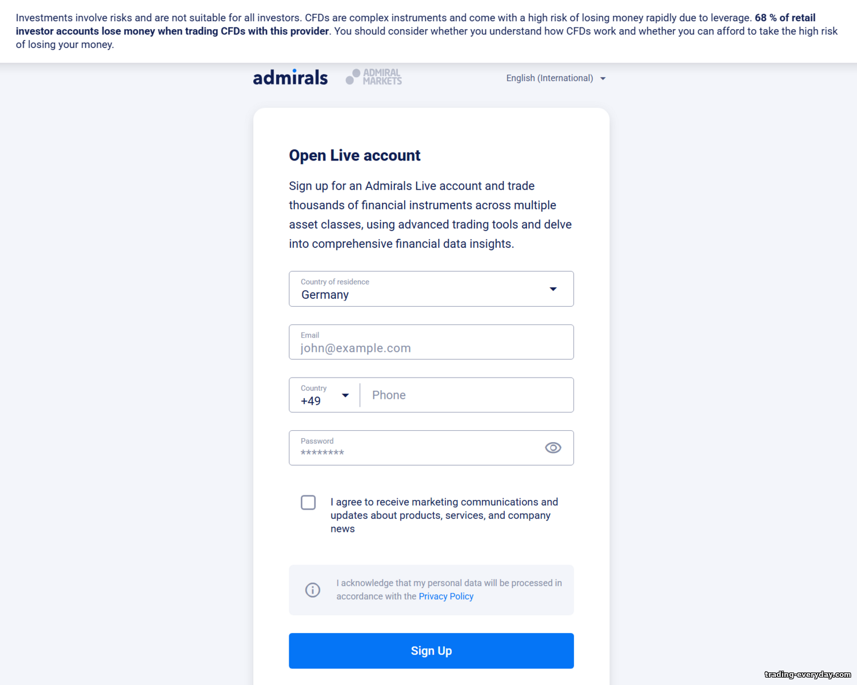This screenshot has height=685, width=857.
Task: Click the trading-everyday.com watermark
Action: [x=807, y=675]
